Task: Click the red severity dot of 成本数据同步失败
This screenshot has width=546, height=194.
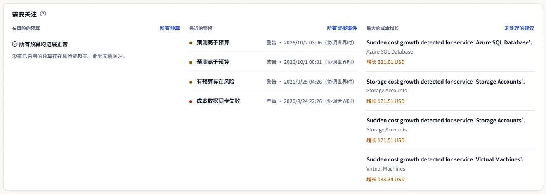Action: (191, 101)
